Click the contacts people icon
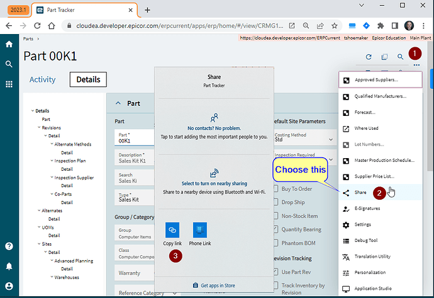The image size is (434, 298). pyautogui.click(x=214, y=118)
